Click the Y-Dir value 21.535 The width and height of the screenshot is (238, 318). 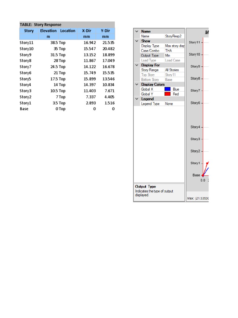[x=108, y=43]
